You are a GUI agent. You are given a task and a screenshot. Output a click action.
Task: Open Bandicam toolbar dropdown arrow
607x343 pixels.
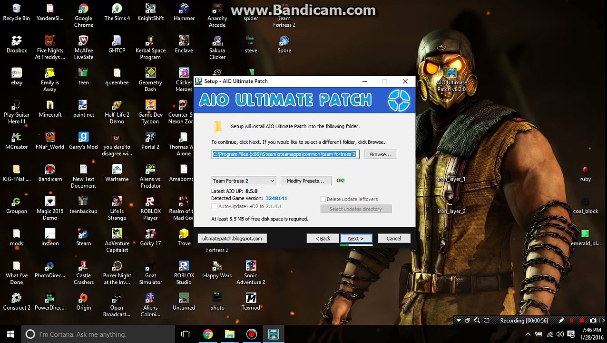pyautogui.click(x=459, y=321)
